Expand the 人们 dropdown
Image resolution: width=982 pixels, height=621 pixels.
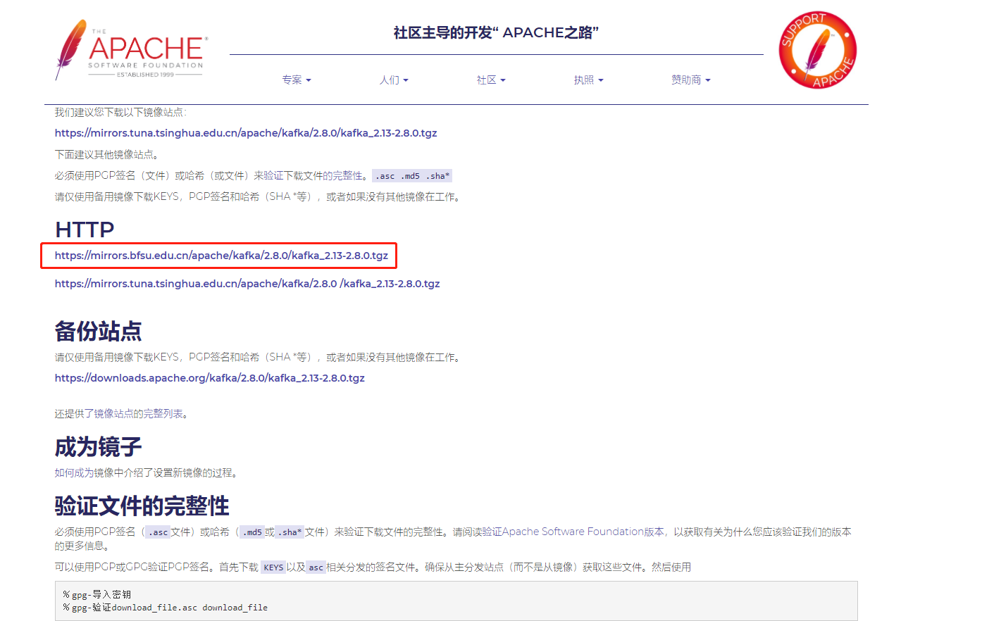[x=394, y=80]
